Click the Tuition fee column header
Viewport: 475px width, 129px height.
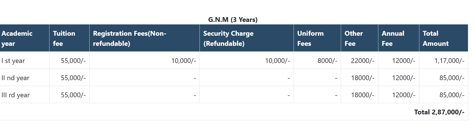[64, 38]
